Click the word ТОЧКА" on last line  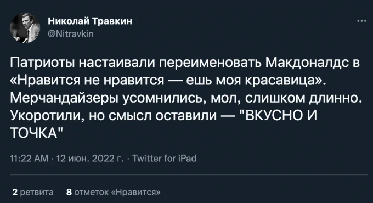coord(37,133)
